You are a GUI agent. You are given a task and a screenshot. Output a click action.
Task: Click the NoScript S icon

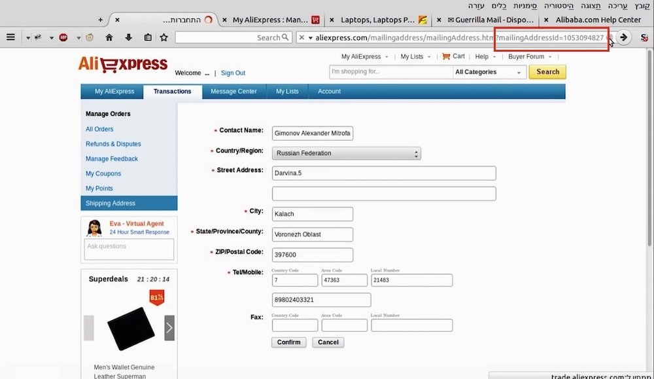pyautogui.click(x=644, y=37)
